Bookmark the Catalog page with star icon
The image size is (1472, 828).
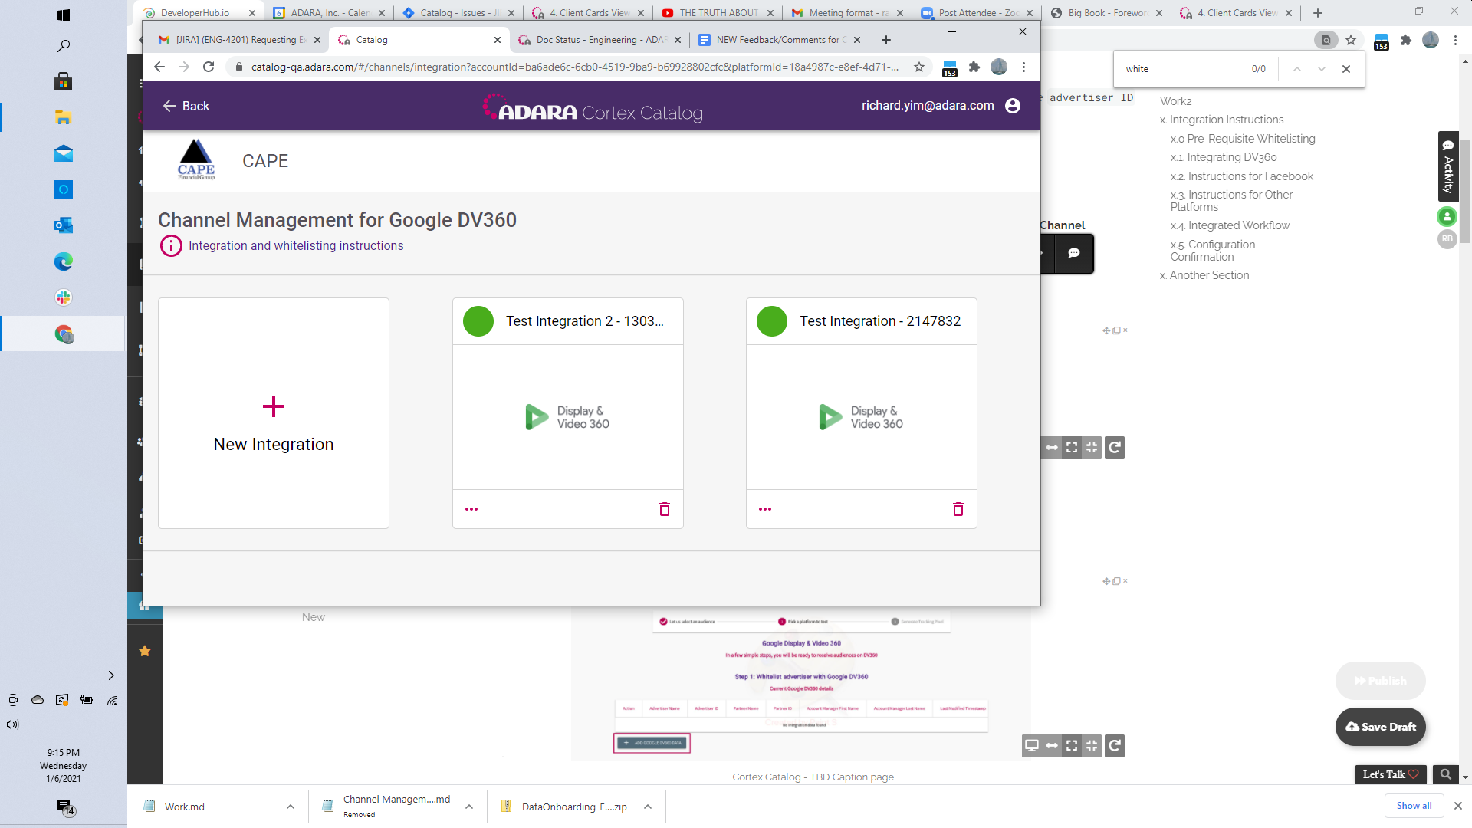[x=919, y=67]
